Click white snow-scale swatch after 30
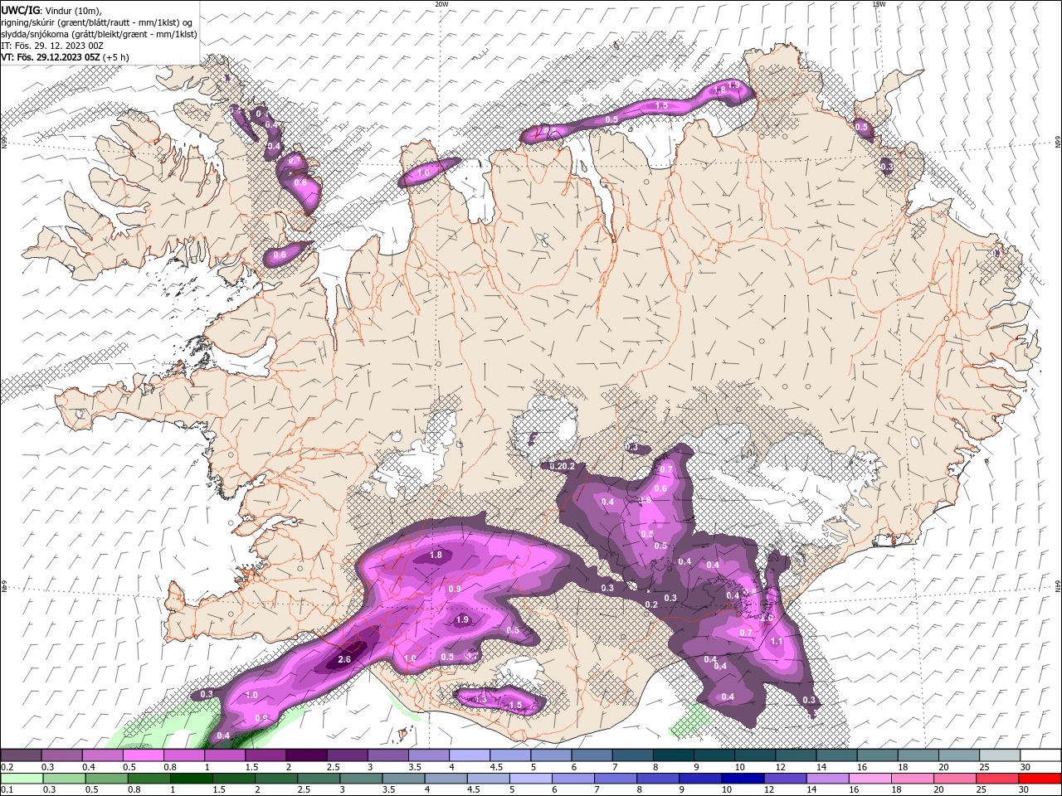1062x796 pixels. point(1040,755)
